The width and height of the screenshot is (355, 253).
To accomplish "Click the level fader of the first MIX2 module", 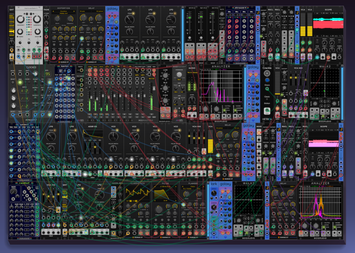I will click(190, 18).
